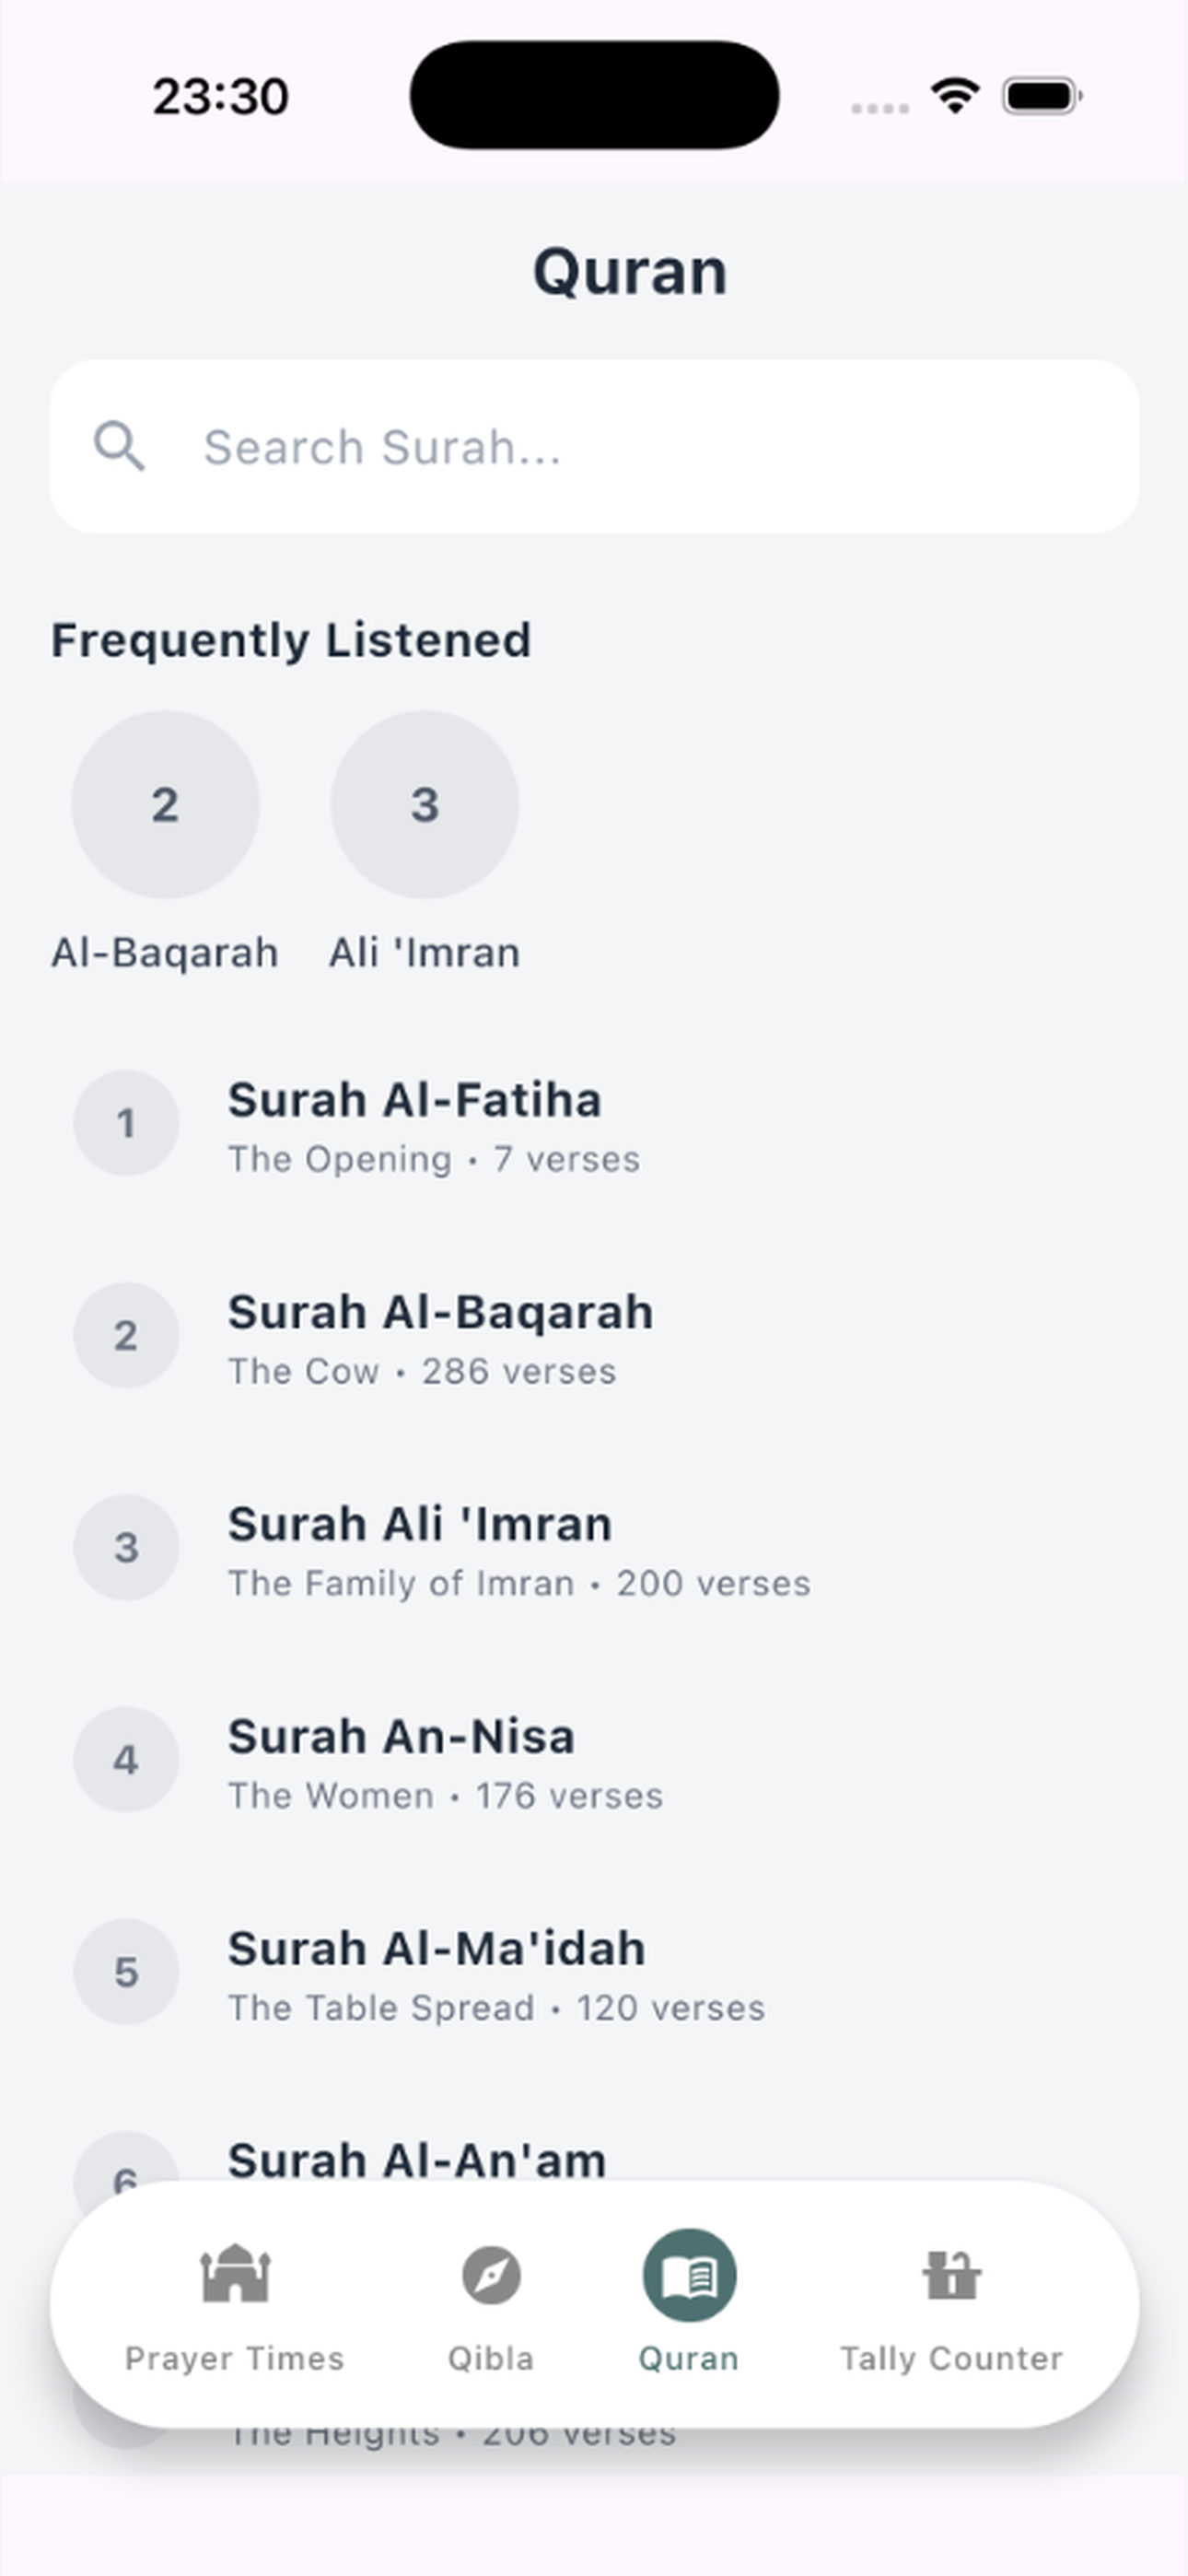Open the Prayer Times mosque icon

pyautogui.click(x=235, y=2274)
